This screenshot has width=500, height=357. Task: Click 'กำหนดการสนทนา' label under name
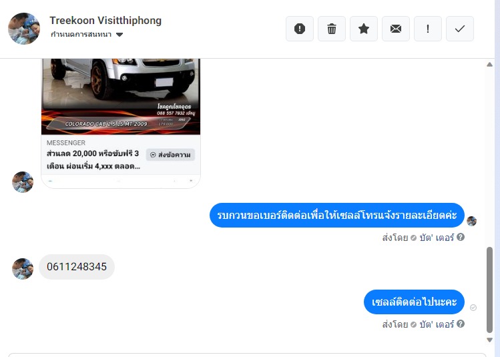[x=81, y=35]
